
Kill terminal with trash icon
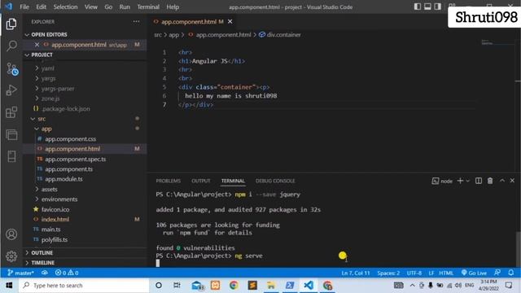(x=490, y=181)
